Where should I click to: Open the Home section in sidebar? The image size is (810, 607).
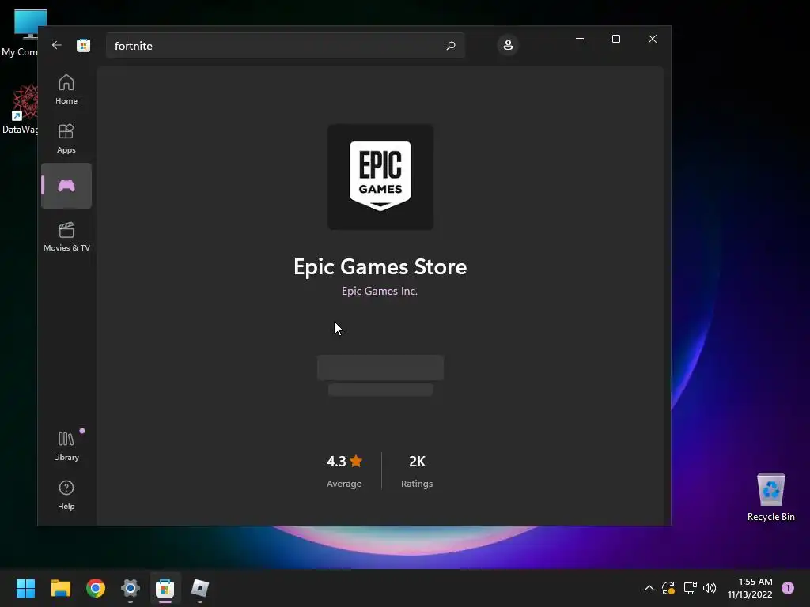(x=66, y=89)
